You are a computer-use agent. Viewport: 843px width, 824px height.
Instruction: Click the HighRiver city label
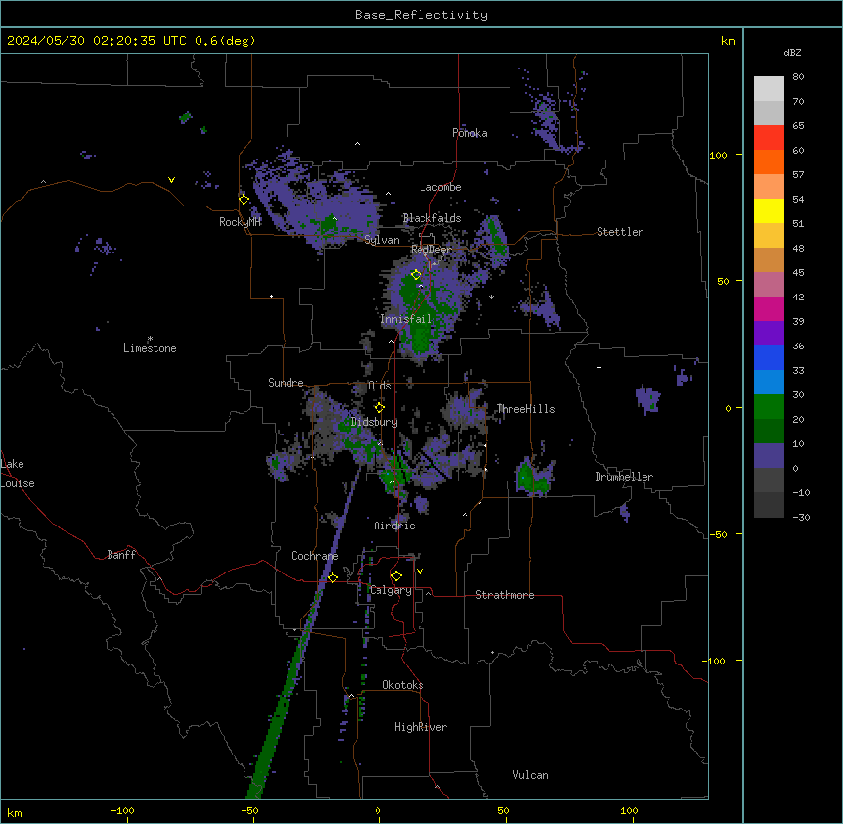coord(421,727)
